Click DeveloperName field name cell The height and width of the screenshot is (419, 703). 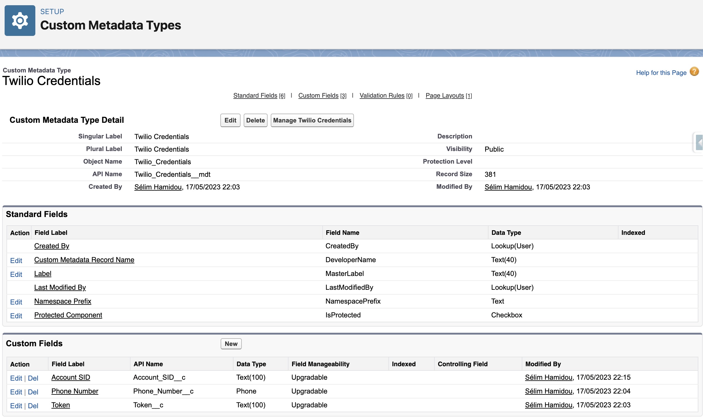[x=351, y=260]
